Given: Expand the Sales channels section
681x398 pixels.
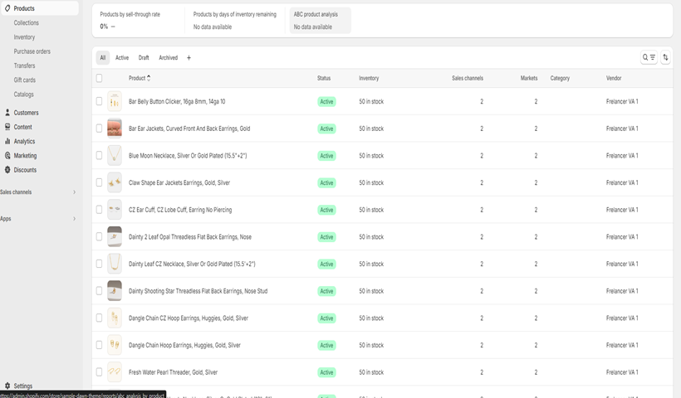Looking at the screenshot, I should tap(74, 192).
